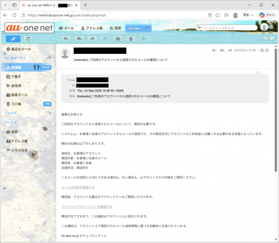
Task: Click the browser address bar URL
Action: click(67, 15)
